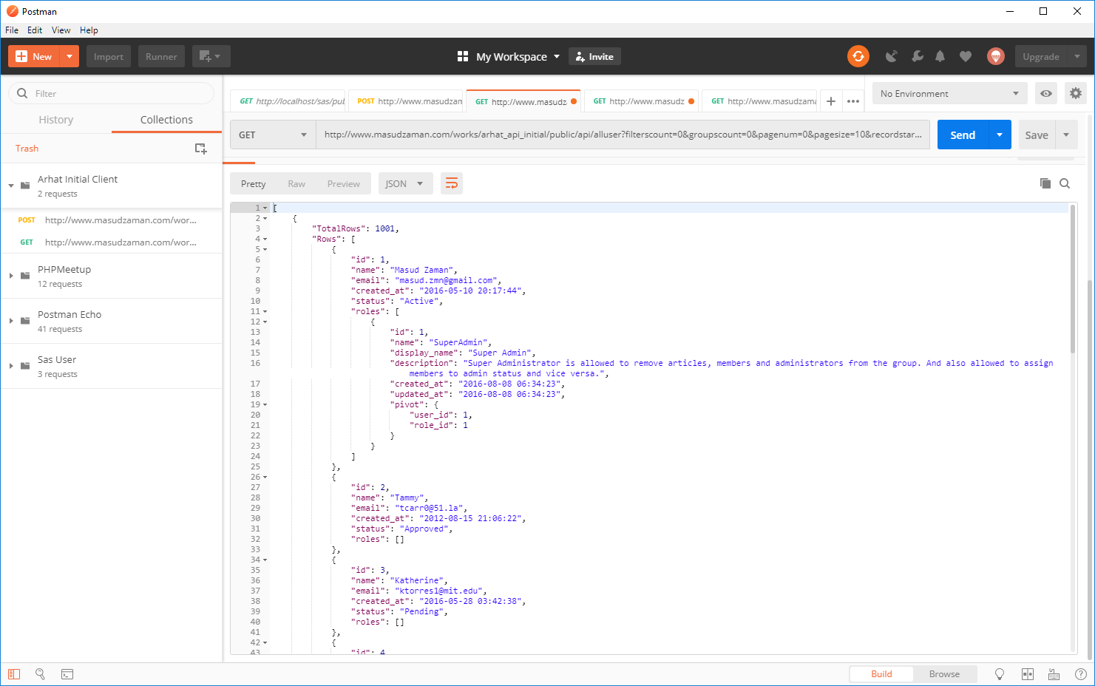
Task: Open the console icon in status bar
Action: 67,674
